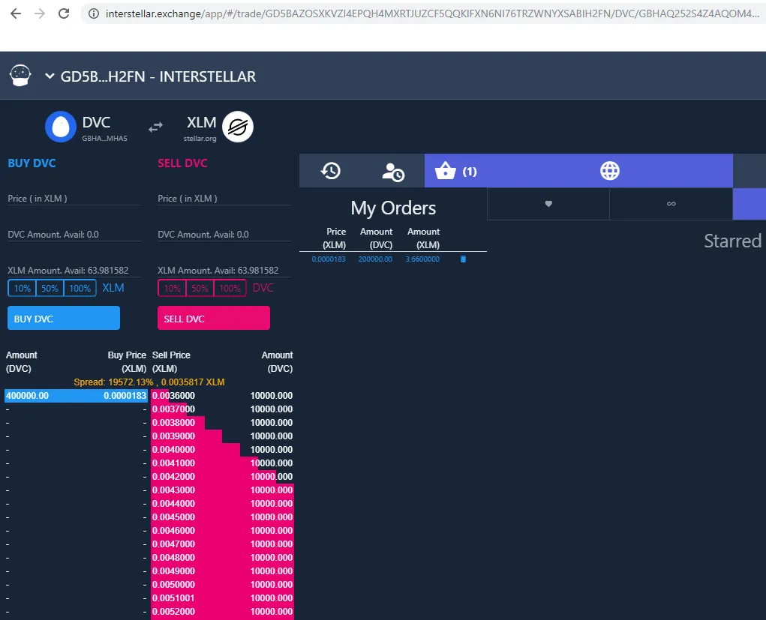Viewport: 766px width, 620px height.
Task: Click the blue BUY DVC button
Action: [64, 319]
